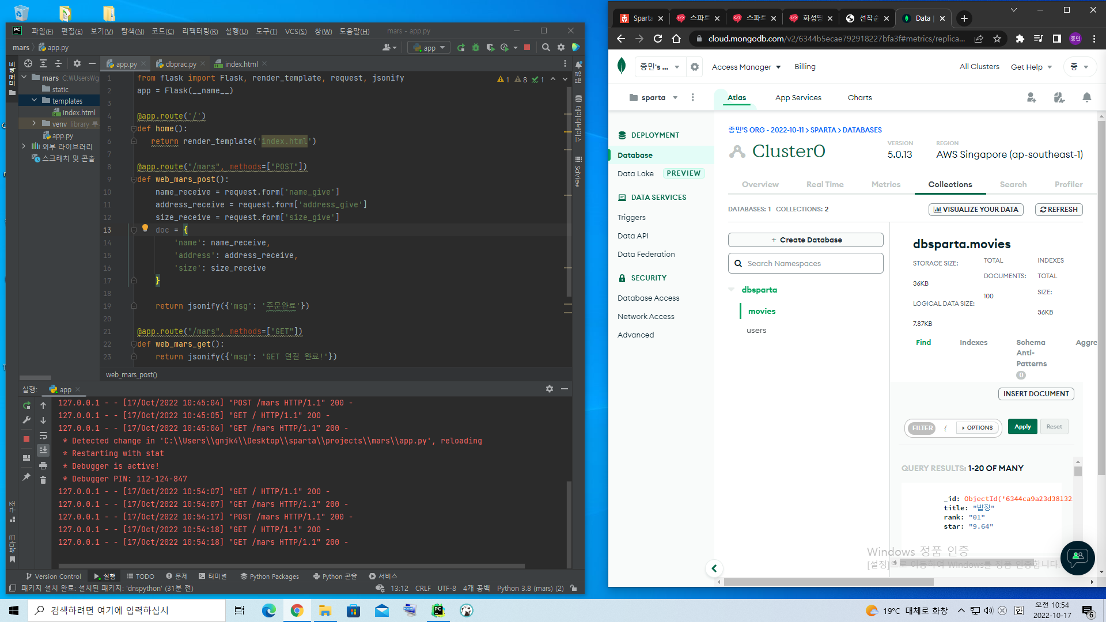Start debugging with the green bug icon
This screenshot has width=1106, height=622.
click(x=476, y=48)
